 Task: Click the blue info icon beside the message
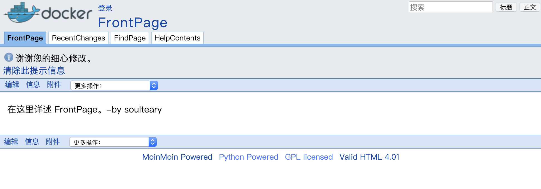click(x=9, y=57)
